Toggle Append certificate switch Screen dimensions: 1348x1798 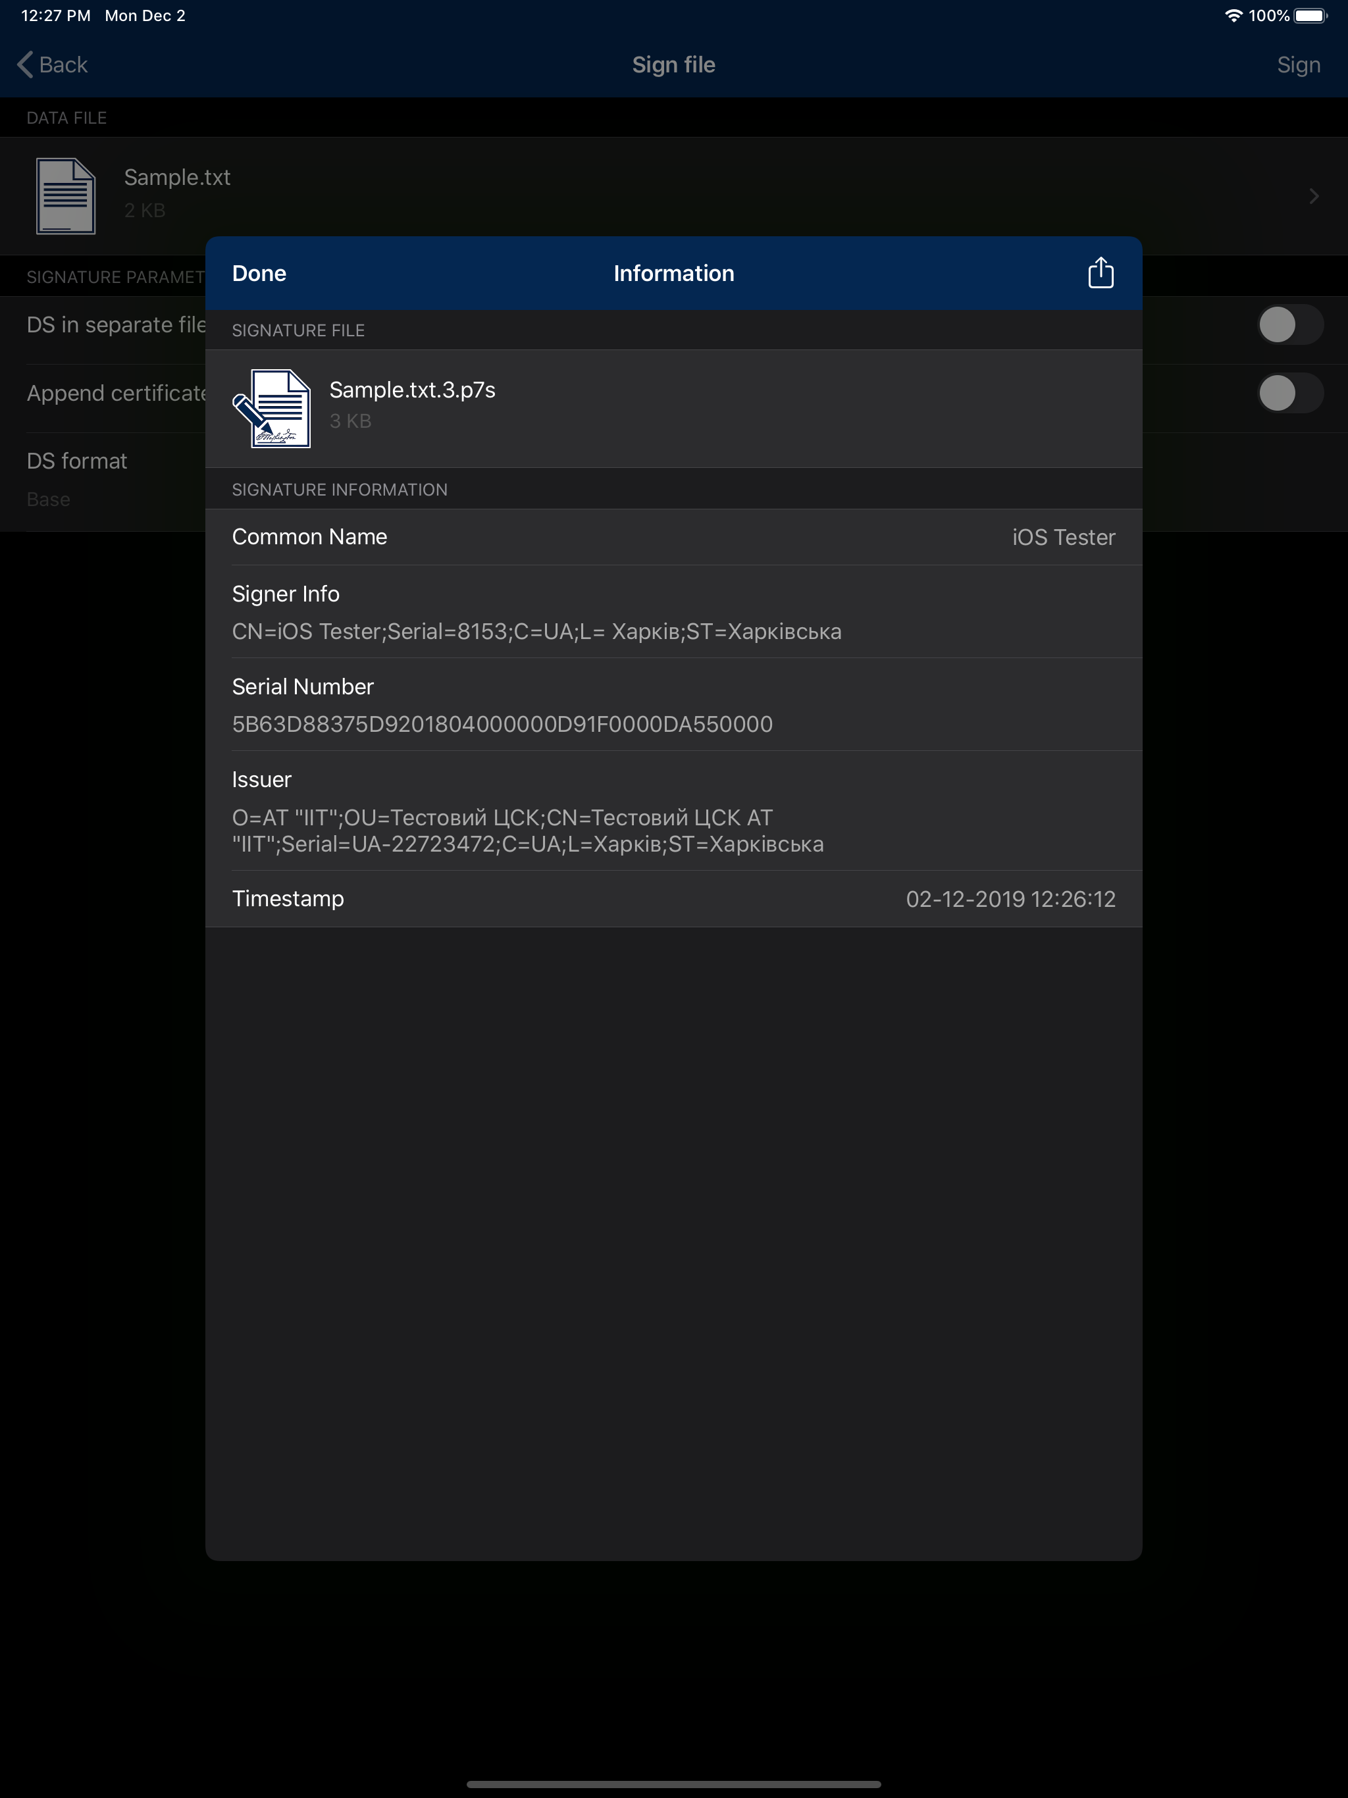(1290, 394)
